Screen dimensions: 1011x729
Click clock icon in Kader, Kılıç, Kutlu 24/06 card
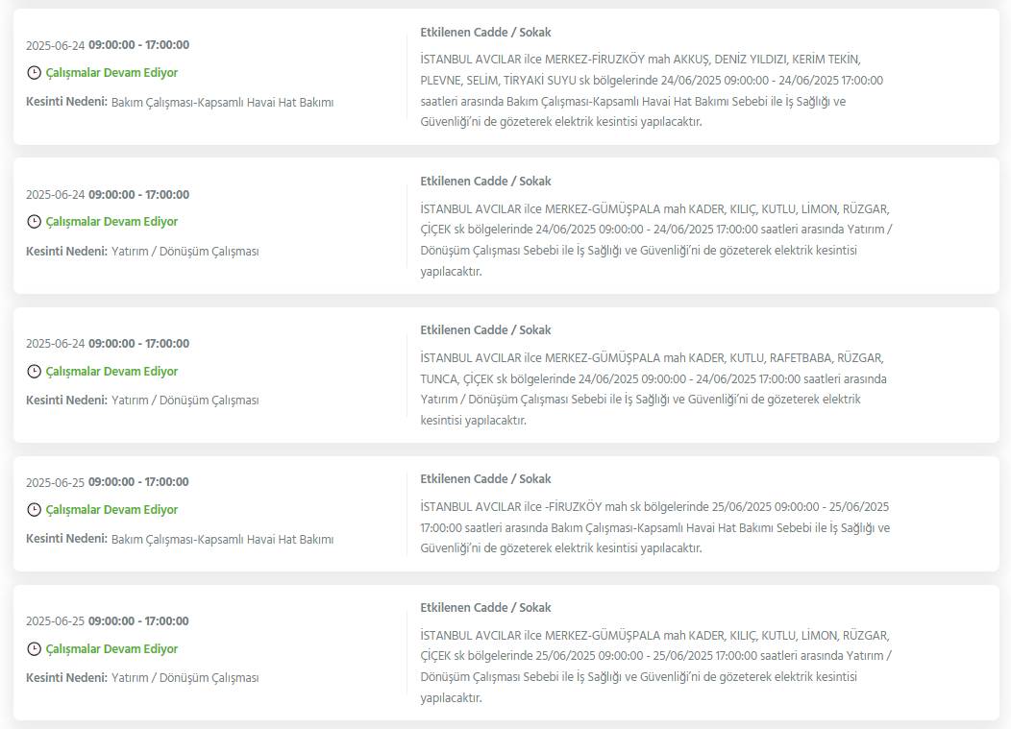(x=35, y=222)
